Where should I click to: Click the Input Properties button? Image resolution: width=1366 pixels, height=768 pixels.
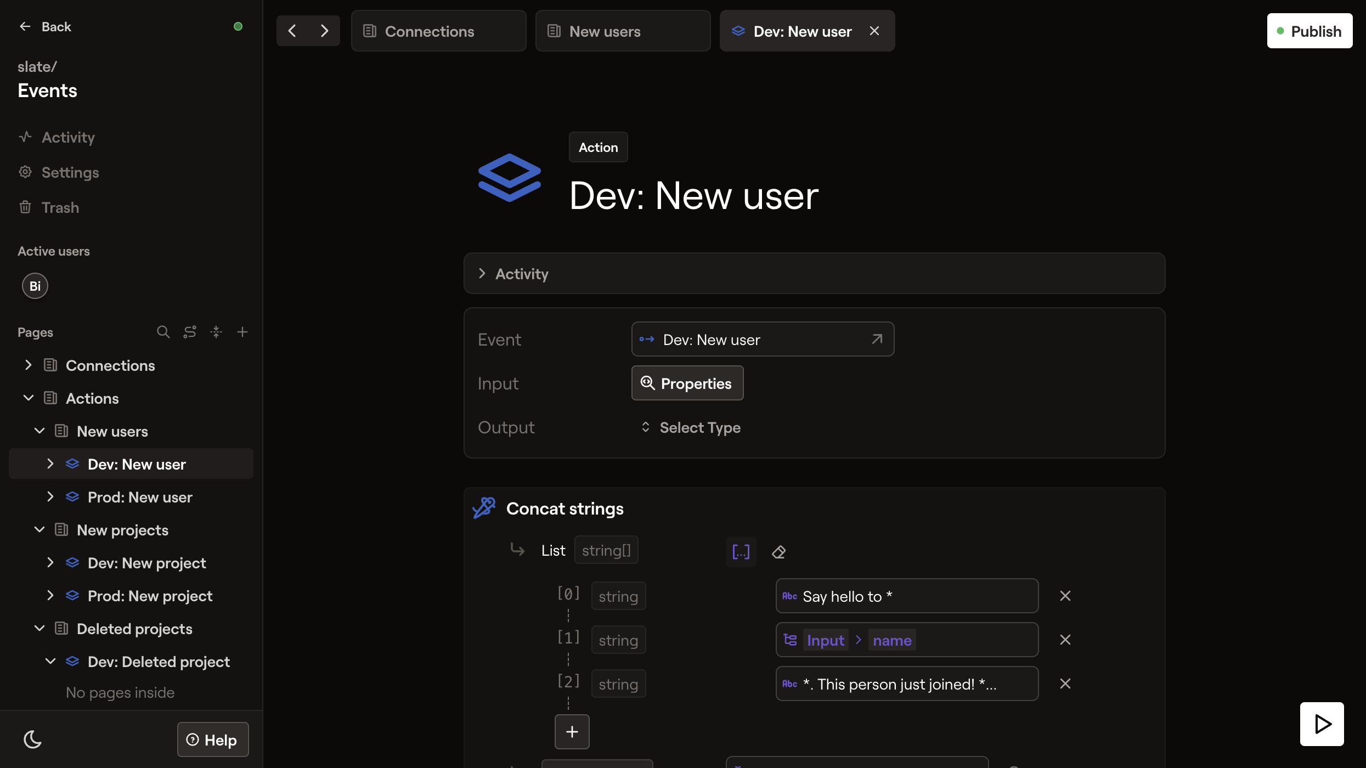687,383
